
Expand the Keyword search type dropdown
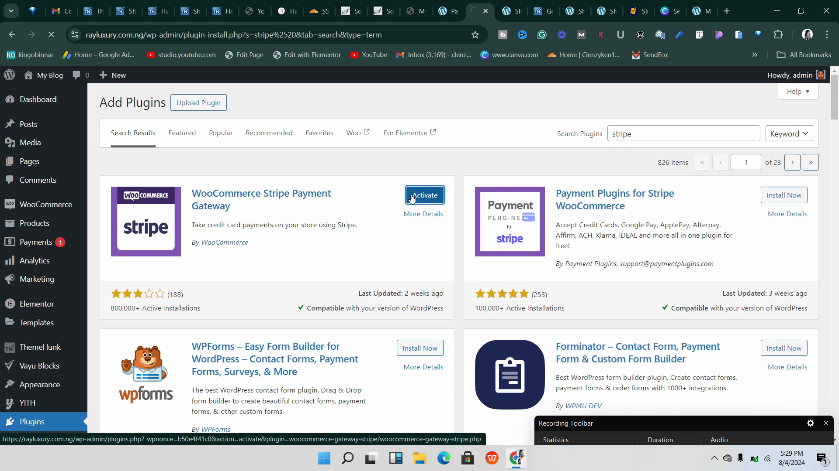click(x=789, y=134)
